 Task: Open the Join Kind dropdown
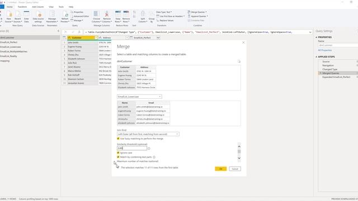tap(148, 134)
